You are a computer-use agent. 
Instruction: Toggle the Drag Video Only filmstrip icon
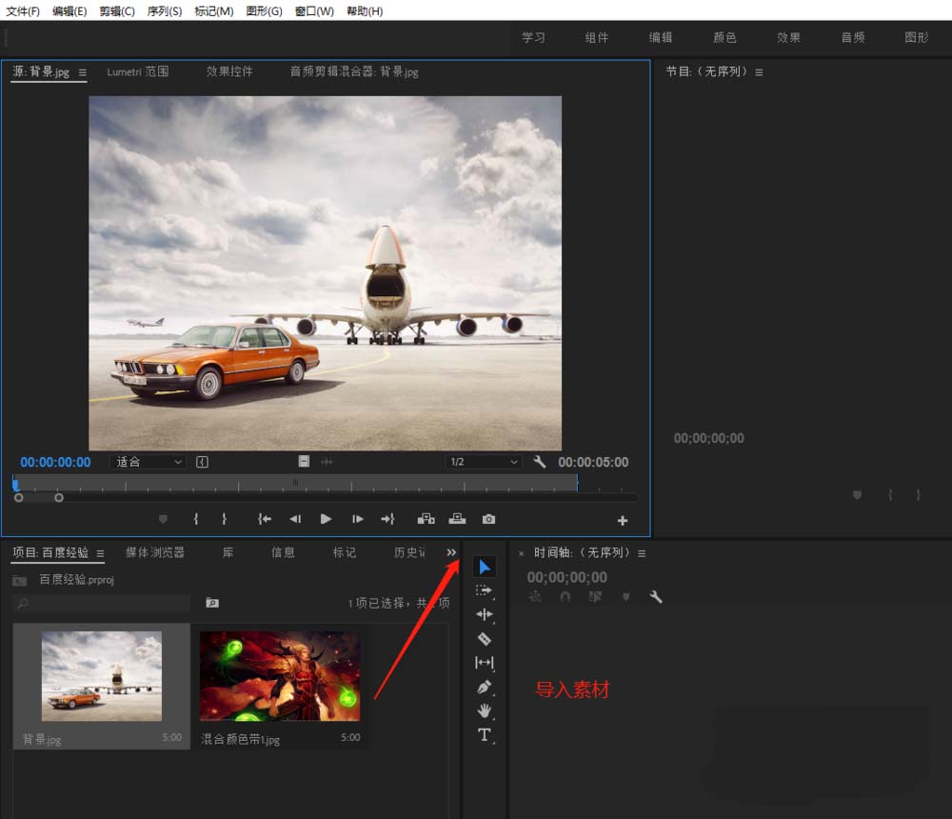coord(304,462)
